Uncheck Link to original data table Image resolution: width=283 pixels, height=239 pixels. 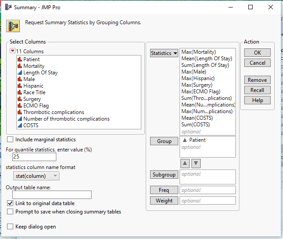tap(10, 203)
